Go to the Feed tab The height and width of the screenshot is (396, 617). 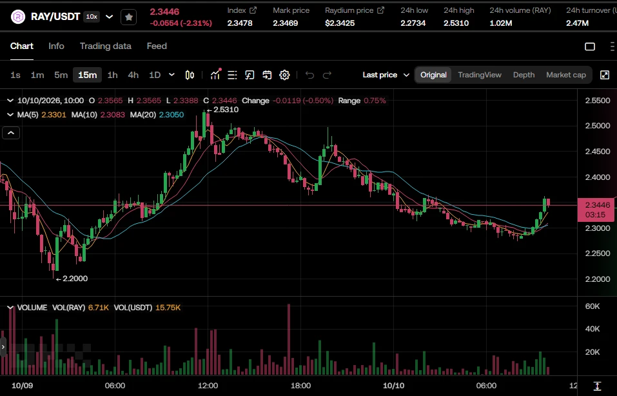[x=157, y=46]
